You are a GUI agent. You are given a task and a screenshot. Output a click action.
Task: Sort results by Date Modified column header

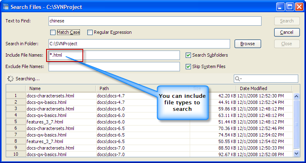point(264,88)
